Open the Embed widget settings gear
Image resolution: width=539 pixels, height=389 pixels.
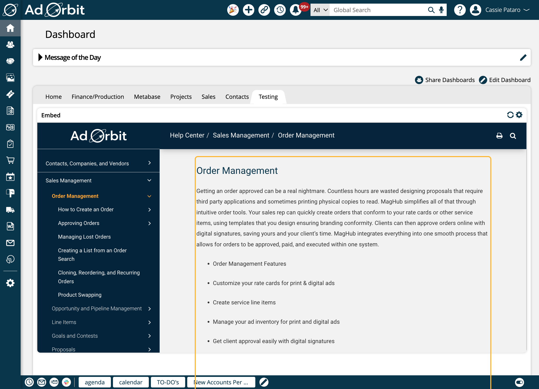click(519, 115)
